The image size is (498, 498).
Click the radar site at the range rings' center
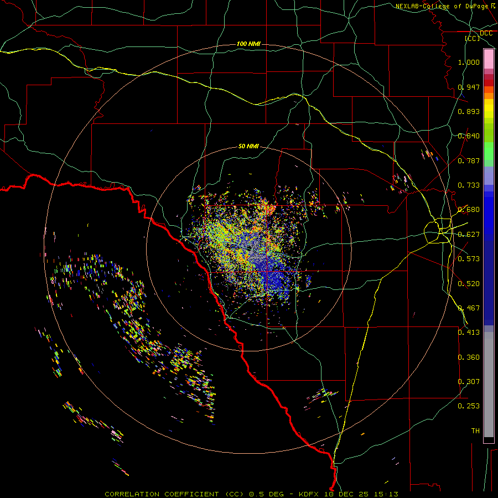coord(250,248)
